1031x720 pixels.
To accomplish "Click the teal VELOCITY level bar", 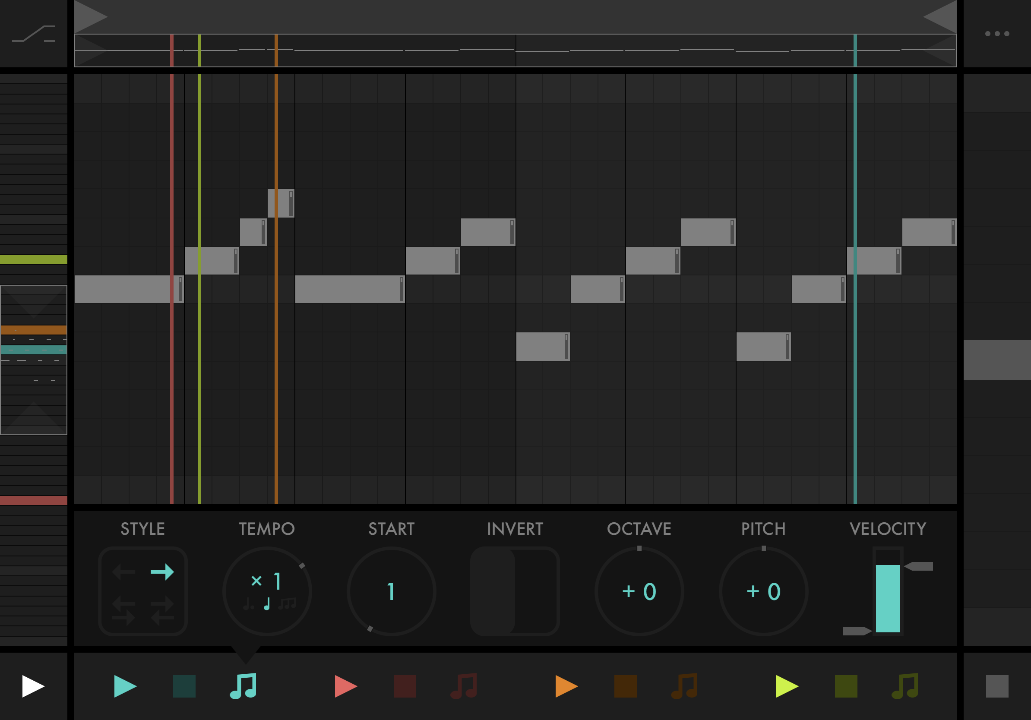I will pyautogui.click(x=887, y=598).
